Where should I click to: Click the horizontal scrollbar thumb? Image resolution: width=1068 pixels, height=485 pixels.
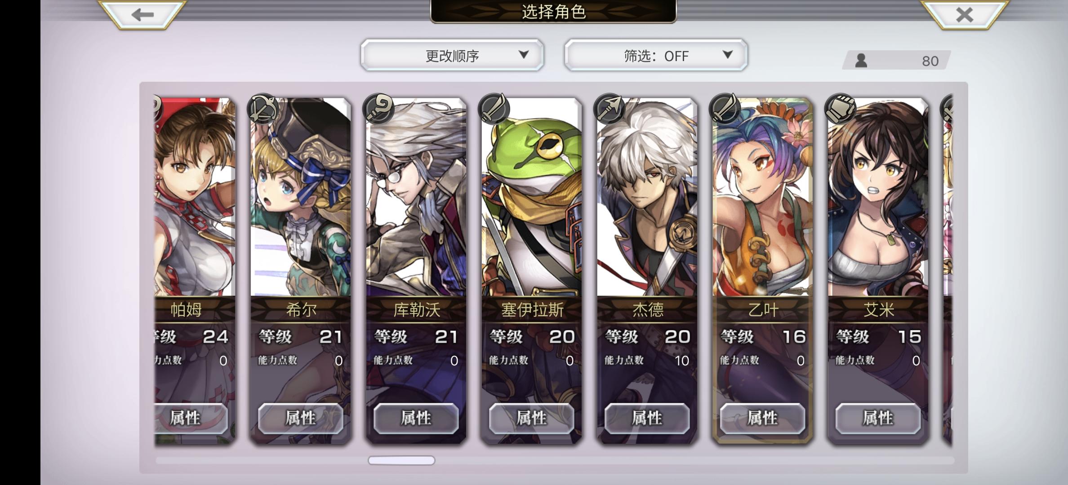(401, 460)
